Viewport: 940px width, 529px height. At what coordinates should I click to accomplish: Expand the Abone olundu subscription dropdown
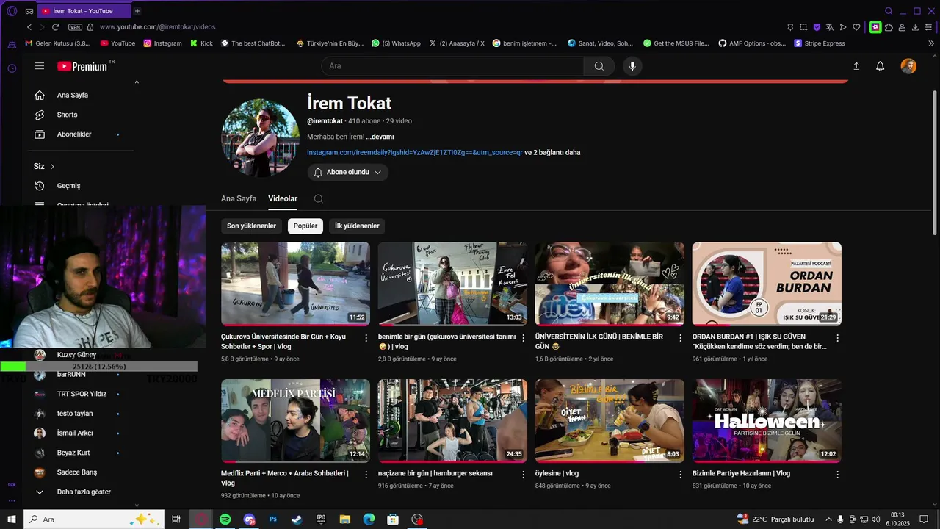(x=348, y=172)
